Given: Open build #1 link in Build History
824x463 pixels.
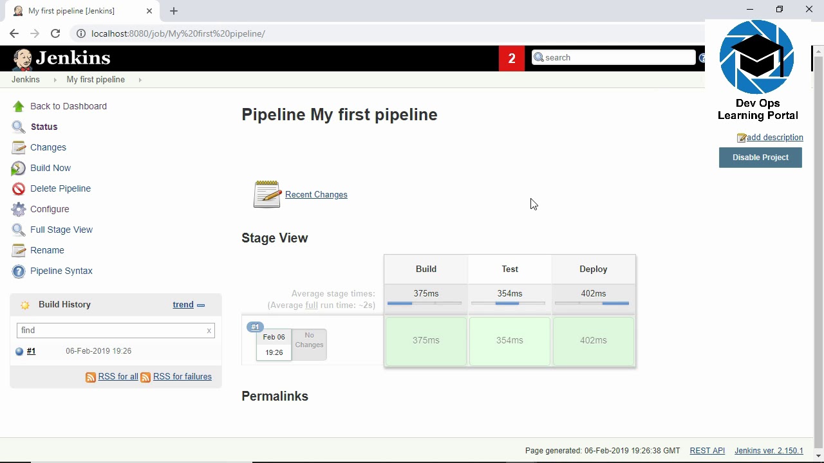Looking at the screenshot, I should [x=31, y=351].
